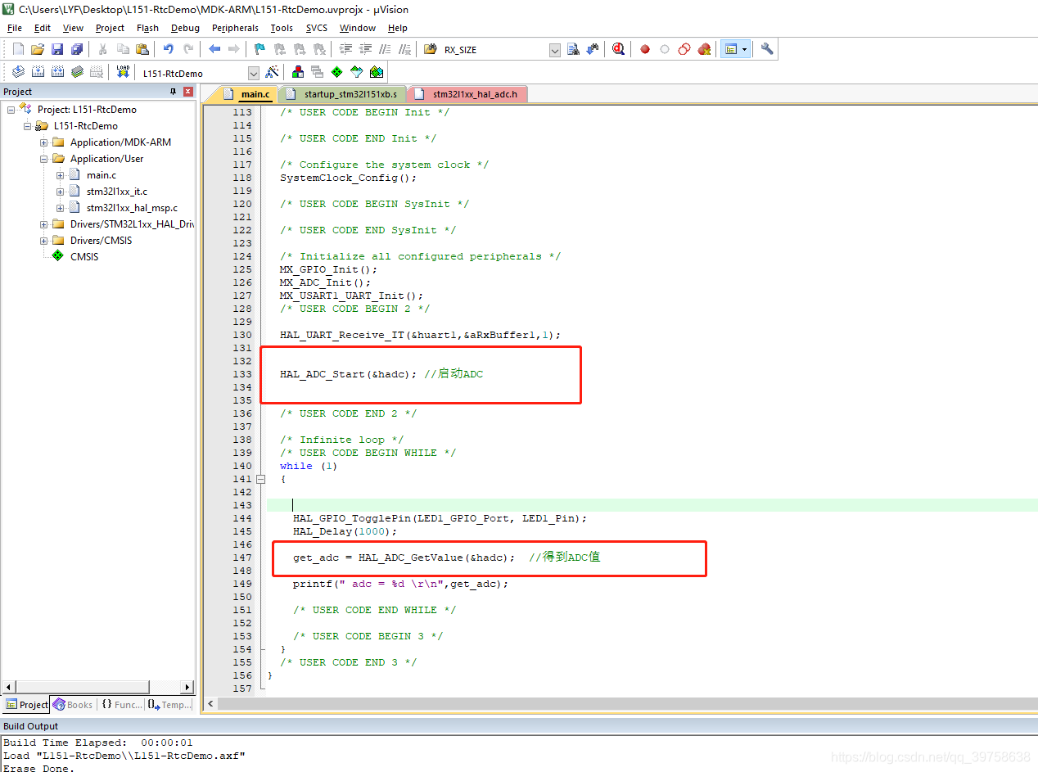Collapse the Application/User group
Screen dimensions: 1038x772
click(x=43, y=158)
